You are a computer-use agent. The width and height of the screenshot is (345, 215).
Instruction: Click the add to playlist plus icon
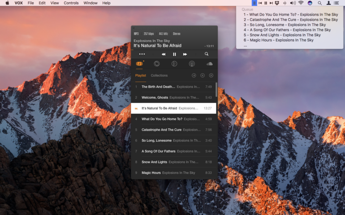(203, 76)
